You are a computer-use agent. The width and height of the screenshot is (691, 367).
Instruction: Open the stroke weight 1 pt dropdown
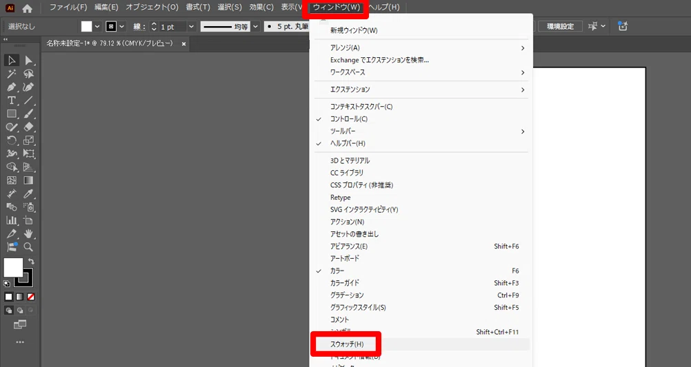(x=191, y=26)
